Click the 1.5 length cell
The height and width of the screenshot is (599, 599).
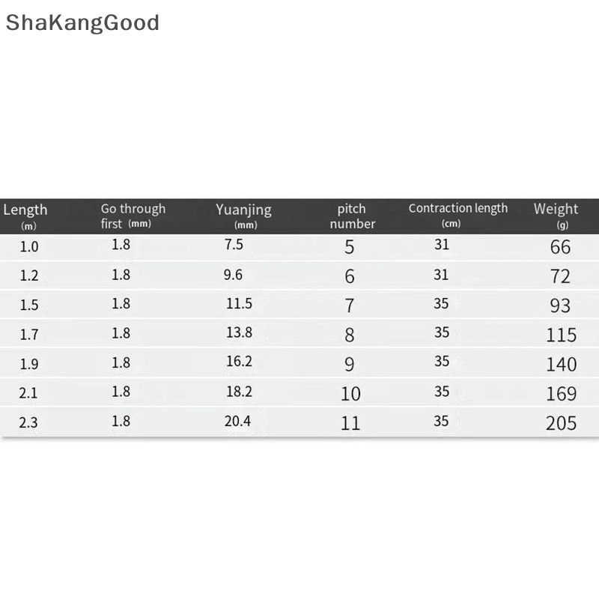tap(28, 305)
